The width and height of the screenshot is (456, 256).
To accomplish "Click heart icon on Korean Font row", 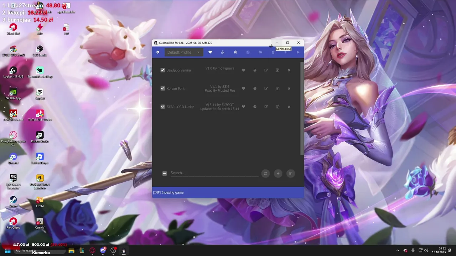I will 244,89.
